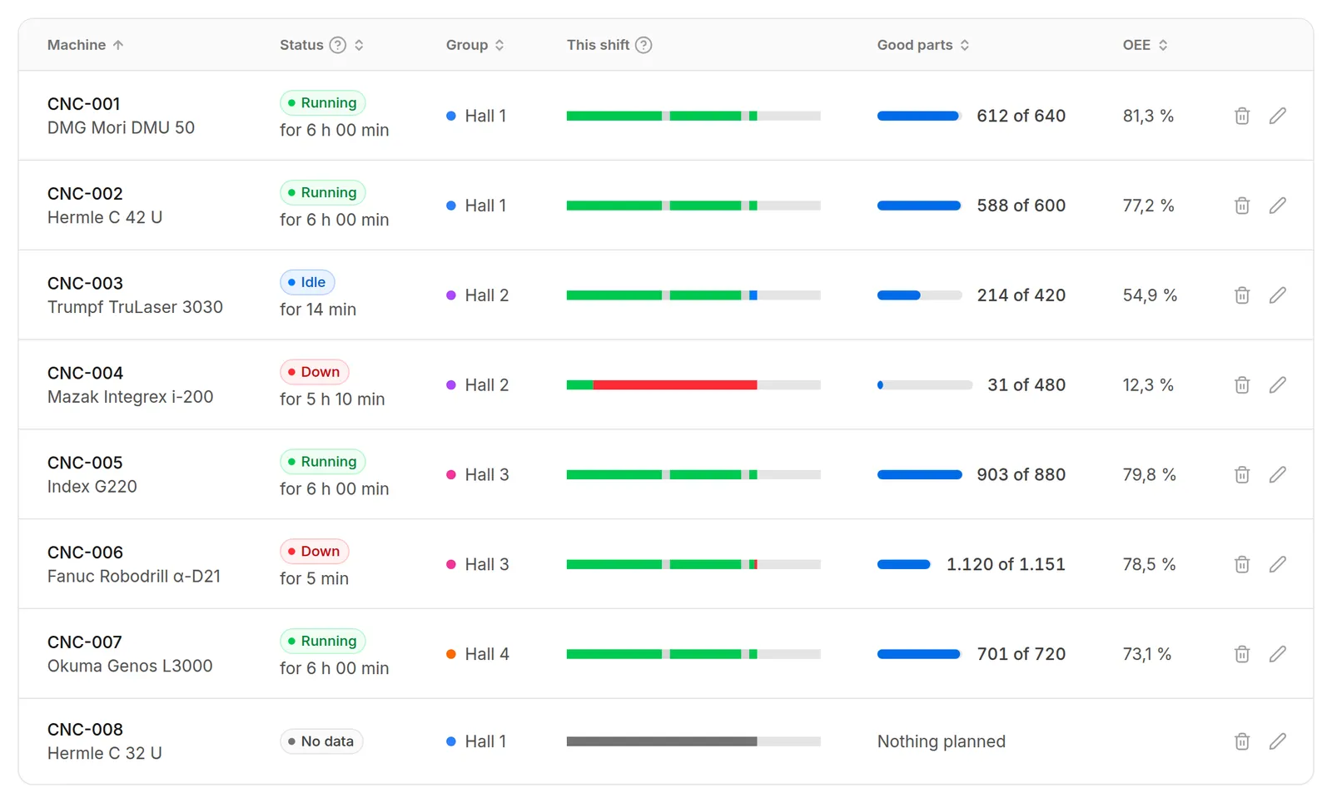Delete the CNC-003 Trumpf TruLaser row
This screenshot has height=803, width=1332.
1241,295
